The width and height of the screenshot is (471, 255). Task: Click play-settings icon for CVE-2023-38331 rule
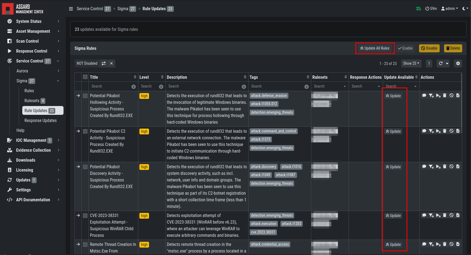pyautogui.click(x=438, y=215)
